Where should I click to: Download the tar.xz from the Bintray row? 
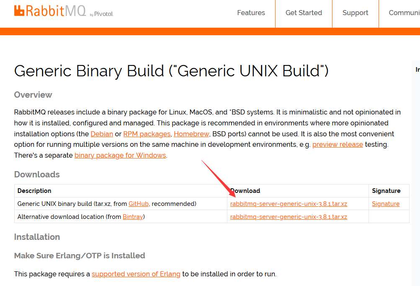click(289, 216)
